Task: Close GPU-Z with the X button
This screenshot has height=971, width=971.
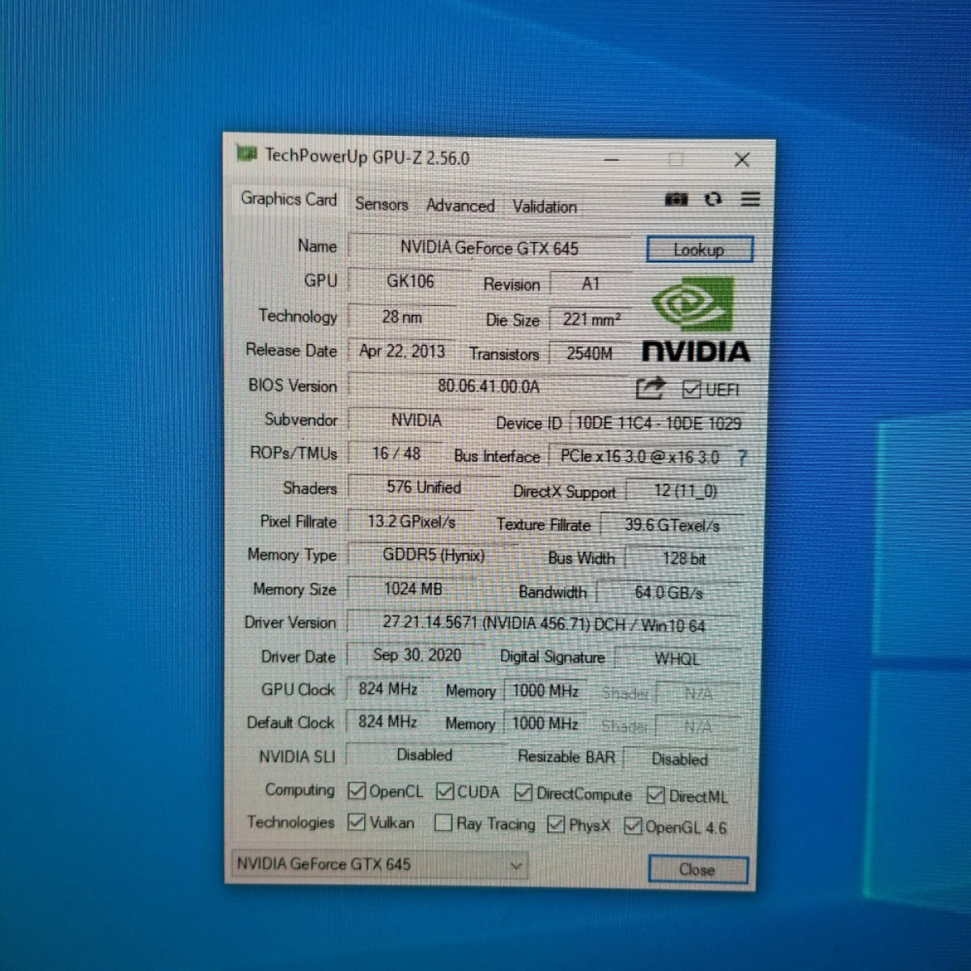Action: tap(742, 160)
